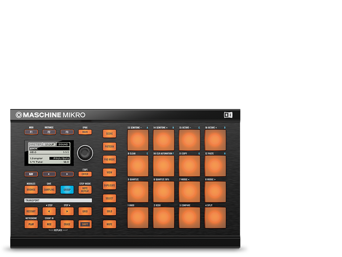Click the MASCHINE MIKRO logo
The width and height of the screenshot is (342, 257).
[x=50, y=115]
